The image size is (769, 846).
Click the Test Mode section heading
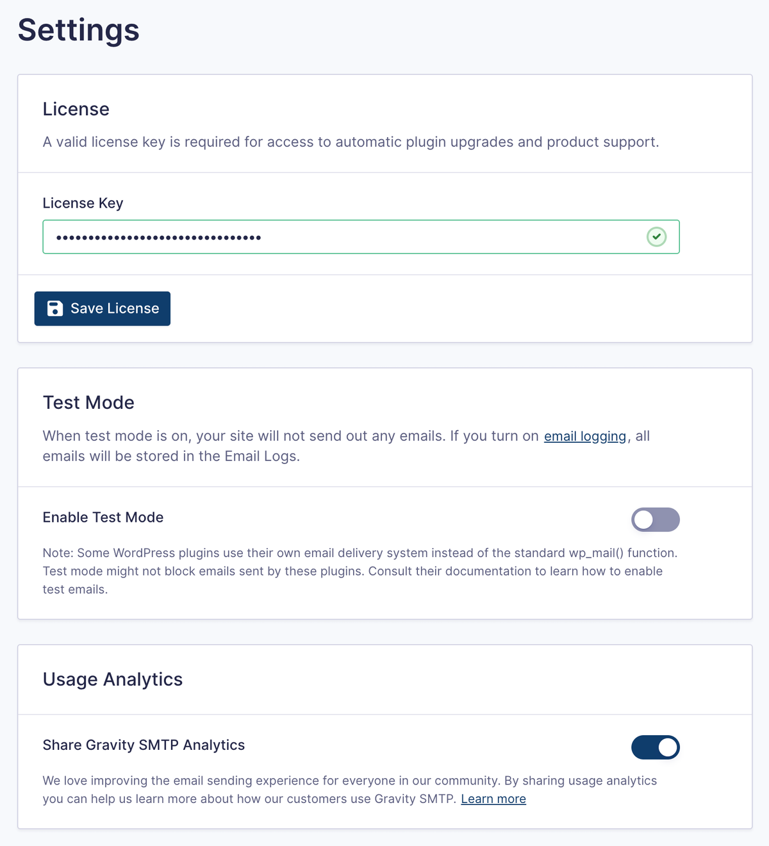[x=88, y=402]
